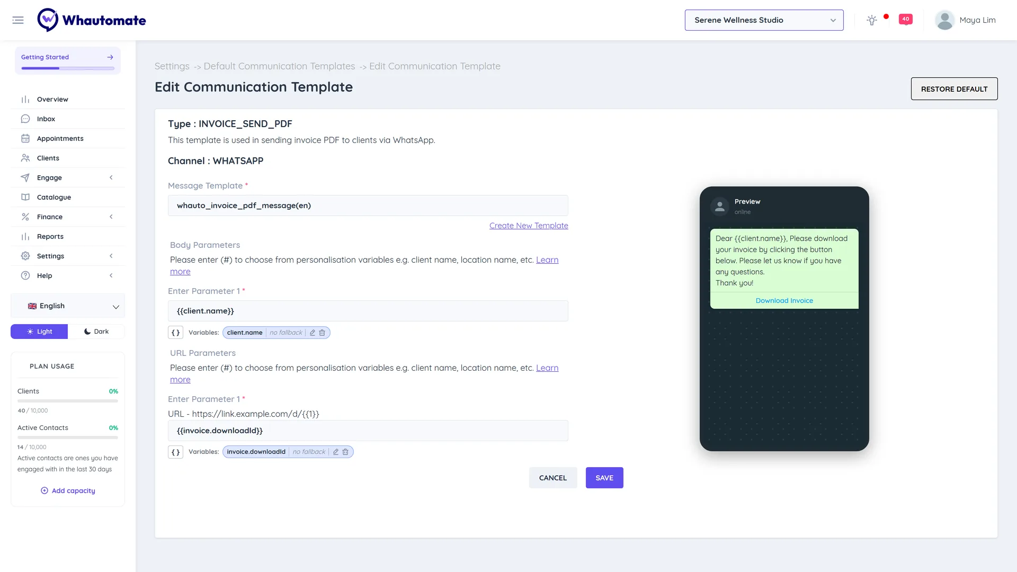Screen dimensions: 1017x572
Task: Click the Type : INVOICE_SEND_PDF heading
Action: (x=230, y=124)
